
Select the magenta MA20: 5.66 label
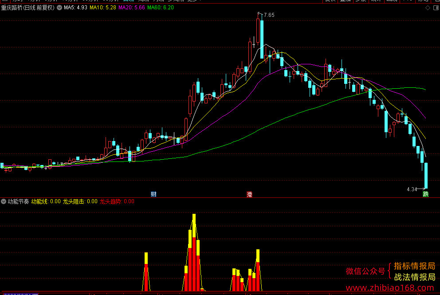point(132,8)
